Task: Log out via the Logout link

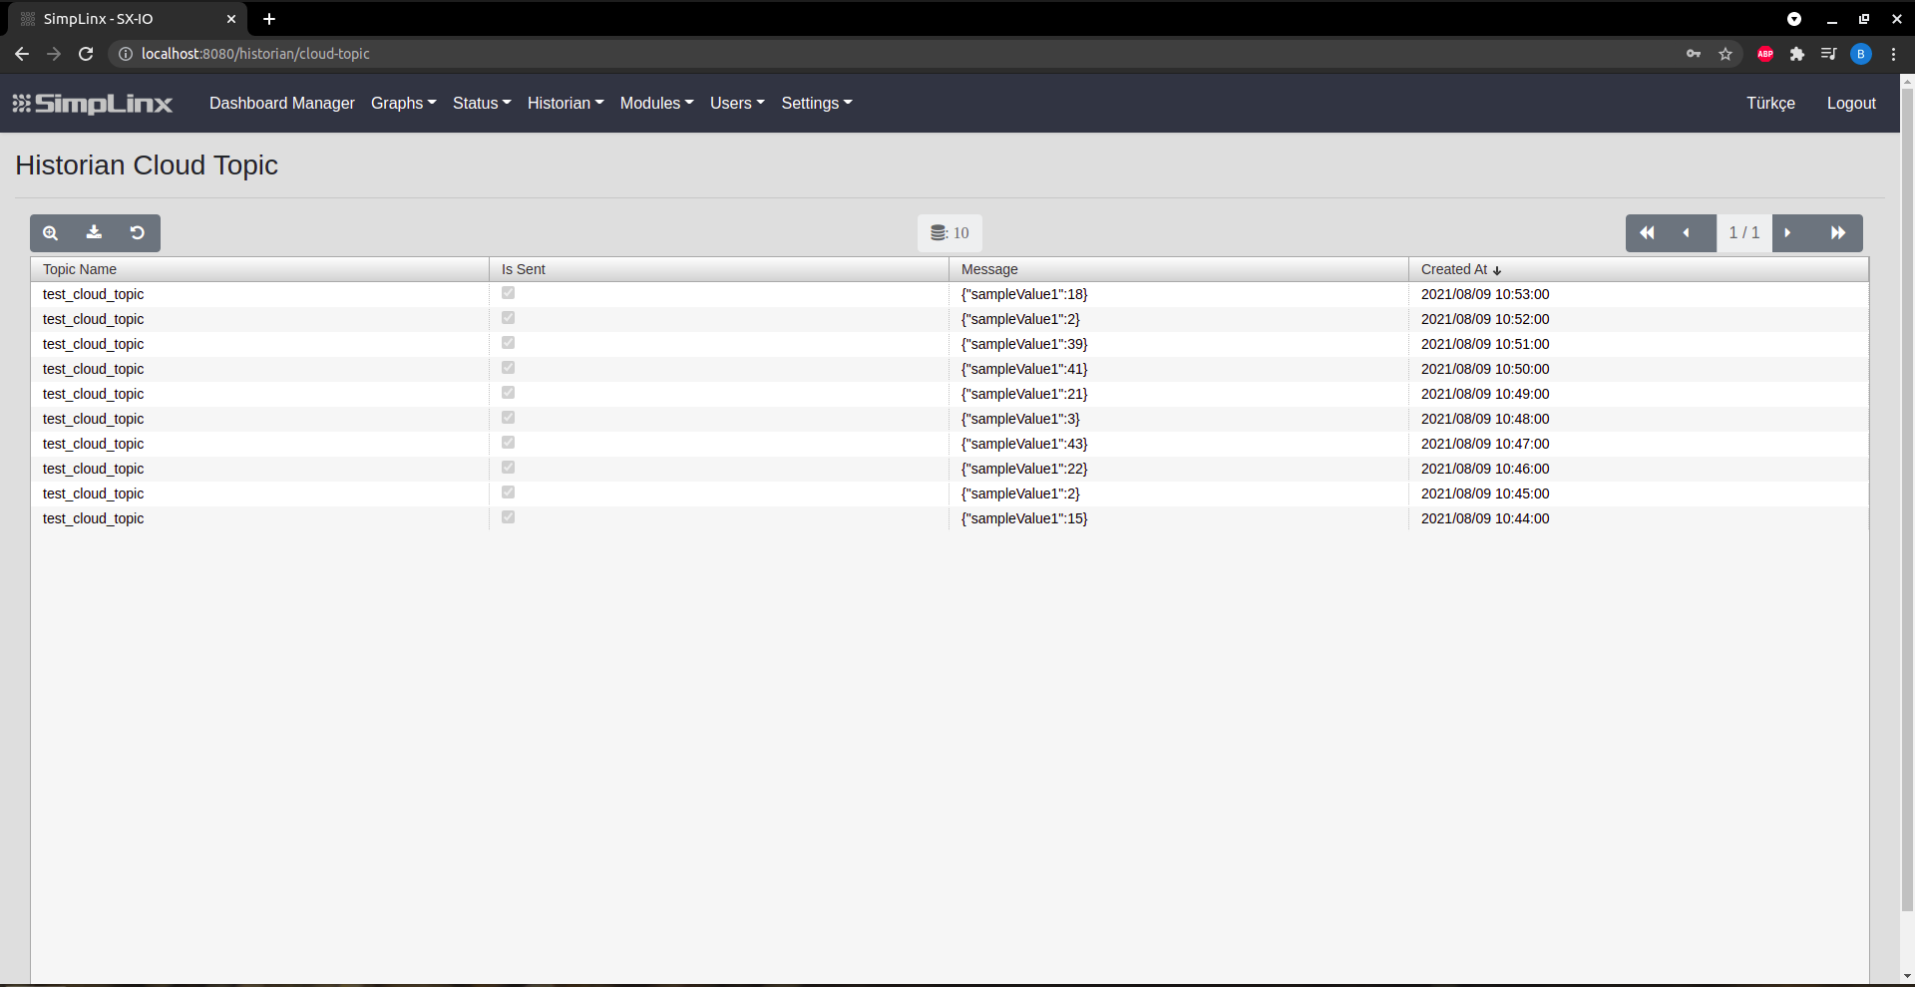Action: point(1851,104)
